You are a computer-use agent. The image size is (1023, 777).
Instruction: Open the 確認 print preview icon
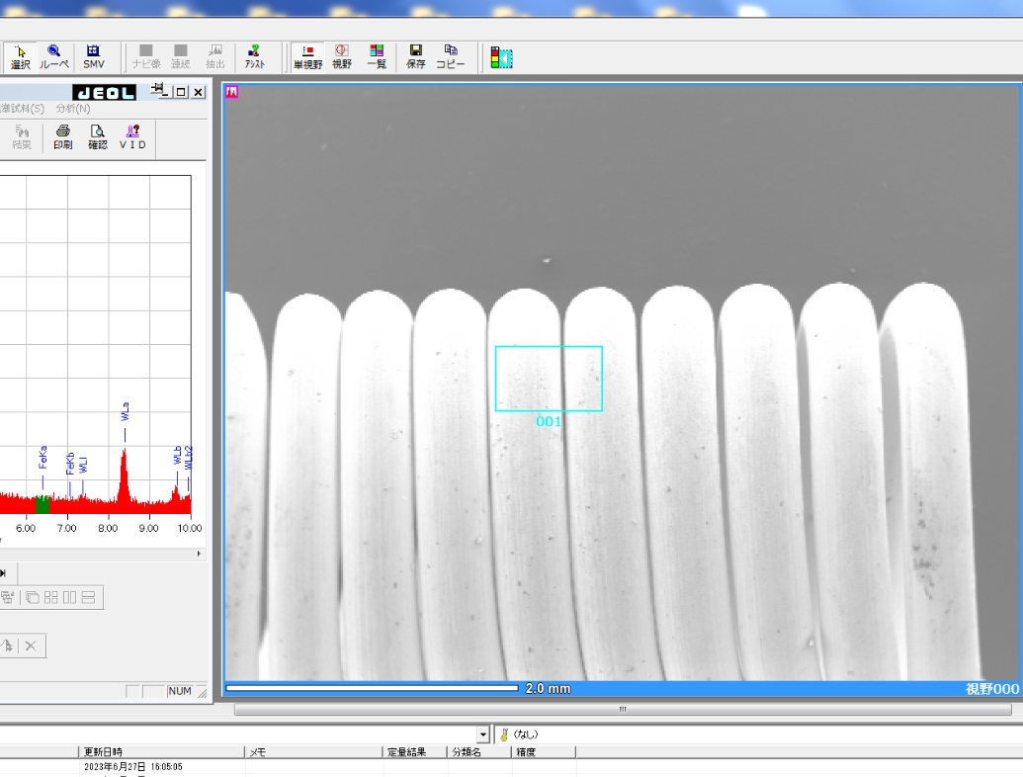pyautogui.click(x=97, y=137)
